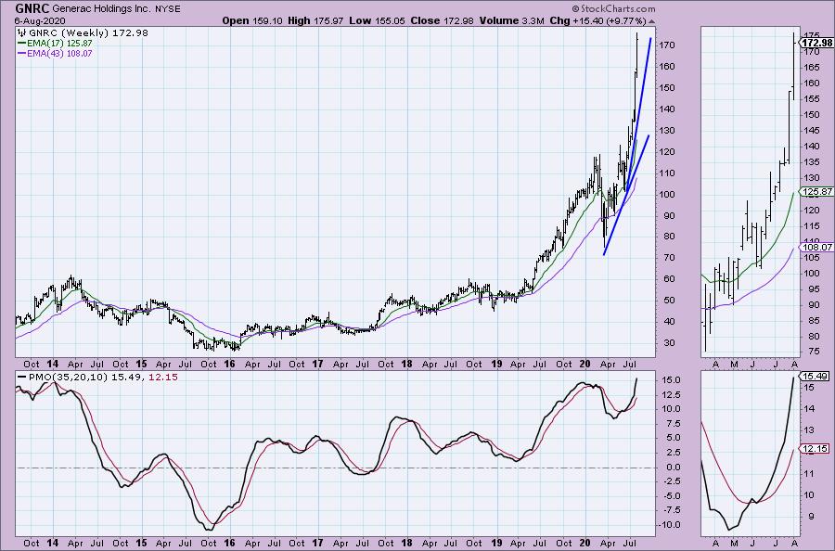
Task: Click the black PMO legend line swatch
Action: 21,377
